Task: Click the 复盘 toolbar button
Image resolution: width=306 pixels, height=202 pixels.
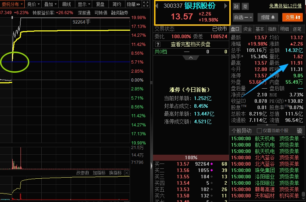Action: pyautogui.click(x=100, y=4)
